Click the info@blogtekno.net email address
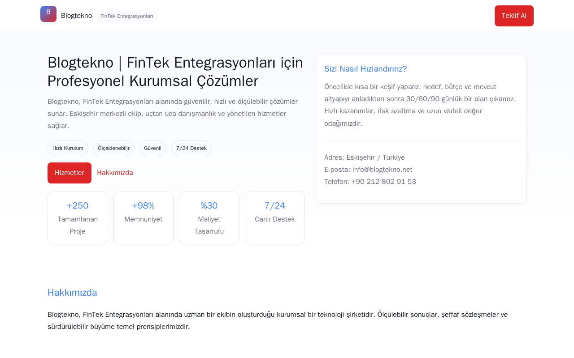The image size is (574, 358). pyautogui.click(x=383, y=170)
